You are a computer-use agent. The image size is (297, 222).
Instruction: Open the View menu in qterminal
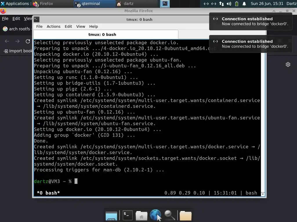tap(81, 26)
